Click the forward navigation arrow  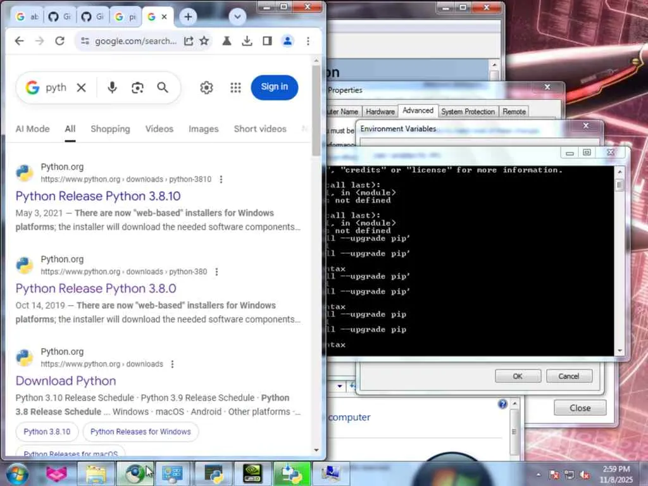(x=40, y=41)
